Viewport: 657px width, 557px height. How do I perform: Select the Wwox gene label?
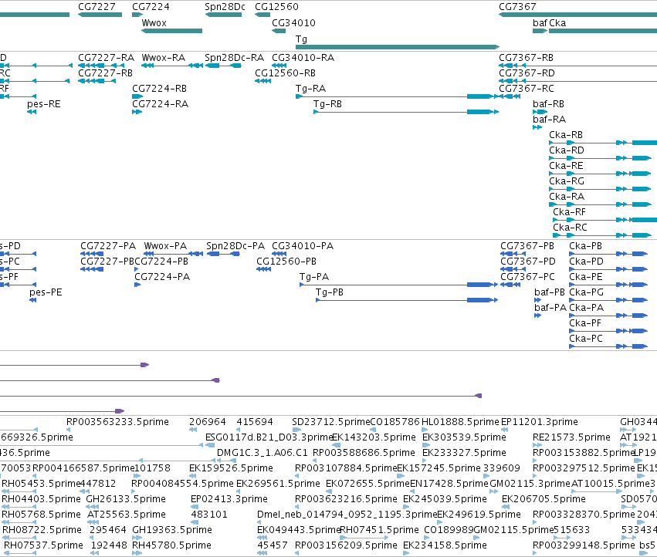[154, 23]
